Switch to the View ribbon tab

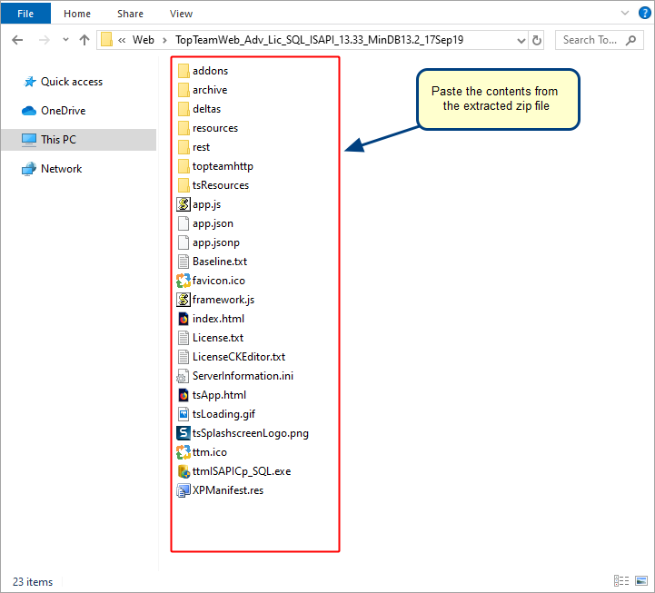[x=181, y=14]
